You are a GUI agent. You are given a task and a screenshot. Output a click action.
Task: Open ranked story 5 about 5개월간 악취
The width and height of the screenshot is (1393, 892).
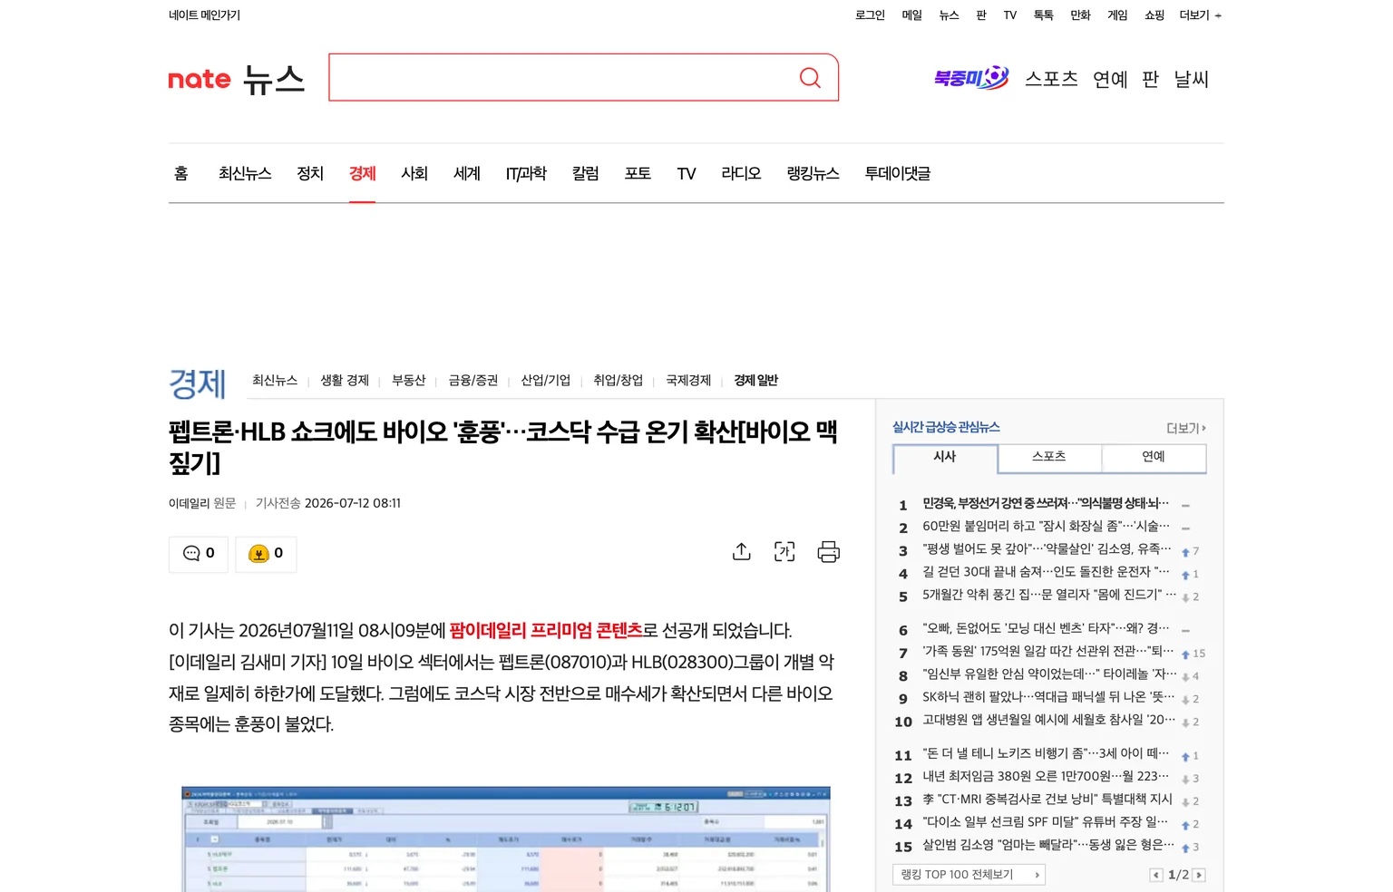(x=1049, y=595)
